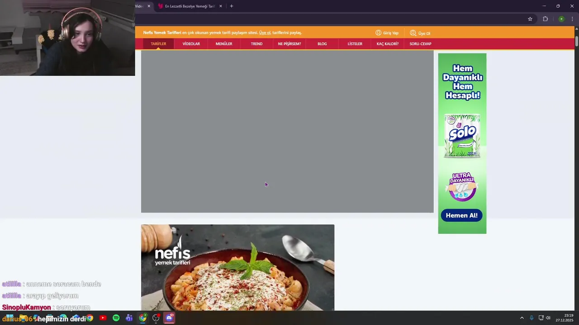Click the 'Üye ol' link in banner text
Screen dimensions: 579x325
(265, 32)
